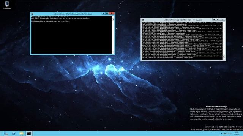Image resolution: width=243 pixels, height=136 pixels.
Task: Focus the Opdrachtprompt window title bar
Action: 183,20
